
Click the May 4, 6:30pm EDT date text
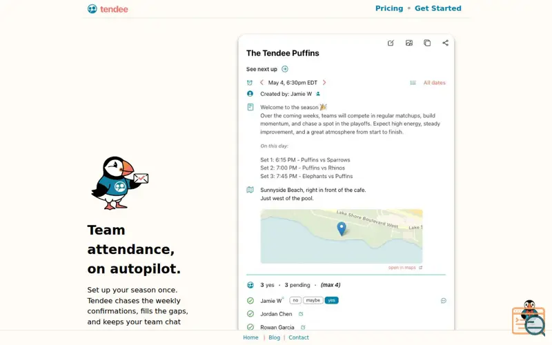293,83
